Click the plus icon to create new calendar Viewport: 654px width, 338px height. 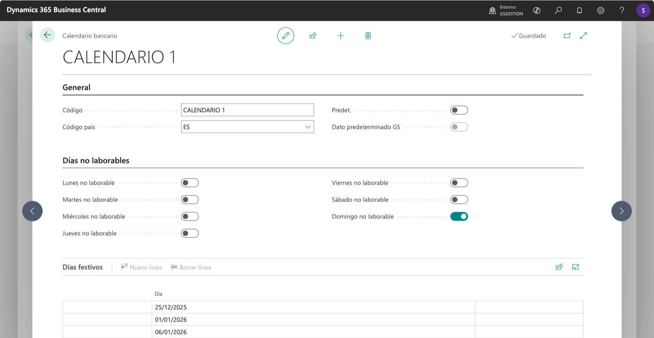coord(340,35)
